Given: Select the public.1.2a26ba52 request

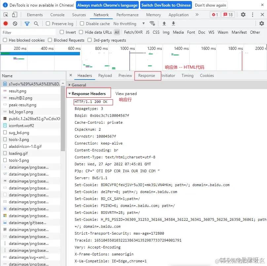Looking at the screenshot, I should [x=31, y=119].
